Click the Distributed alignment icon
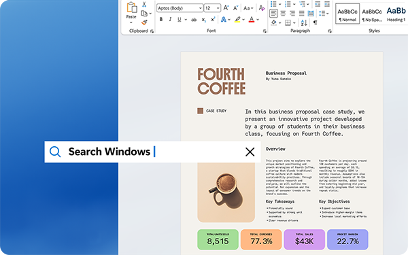Screen dimensions: 408x255 coord(311,14)
